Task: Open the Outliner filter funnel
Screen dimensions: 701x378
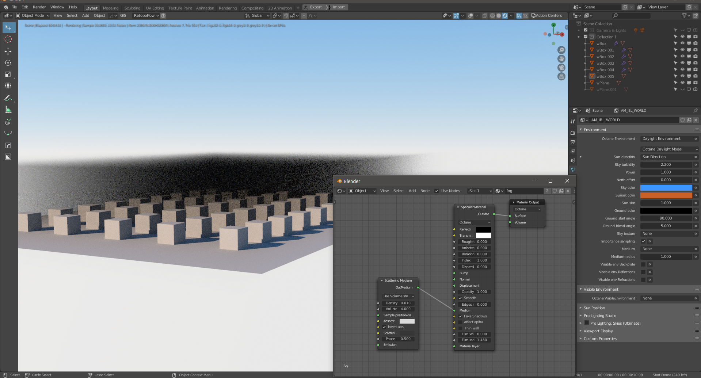Action: coord(684,16)
